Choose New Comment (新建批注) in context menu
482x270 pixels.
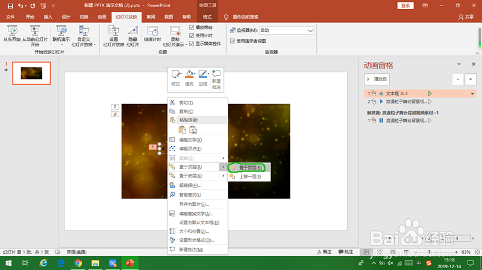[198, 250]
